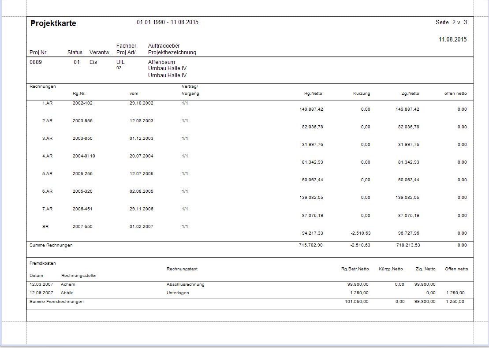Click the Summe Rechnungen label
This screenshot has width=489, height=348.
click(51, 245)
